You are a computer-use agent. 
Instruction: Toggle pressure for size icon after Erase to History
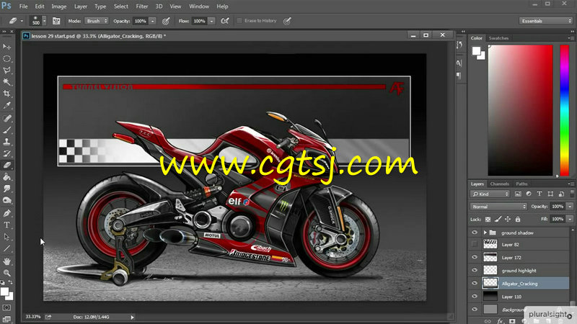pyautogui.click(x=287, y=21)
